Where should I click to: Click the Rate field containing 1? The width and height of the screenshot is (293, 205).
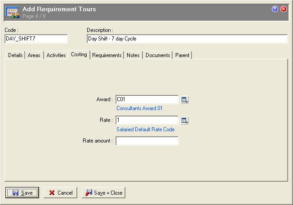coord(147,120)
